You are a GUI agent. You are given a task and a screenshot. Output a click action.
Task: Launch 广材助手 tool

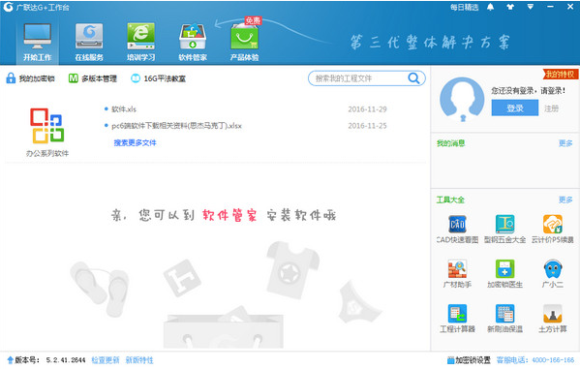tap(457, 274)
